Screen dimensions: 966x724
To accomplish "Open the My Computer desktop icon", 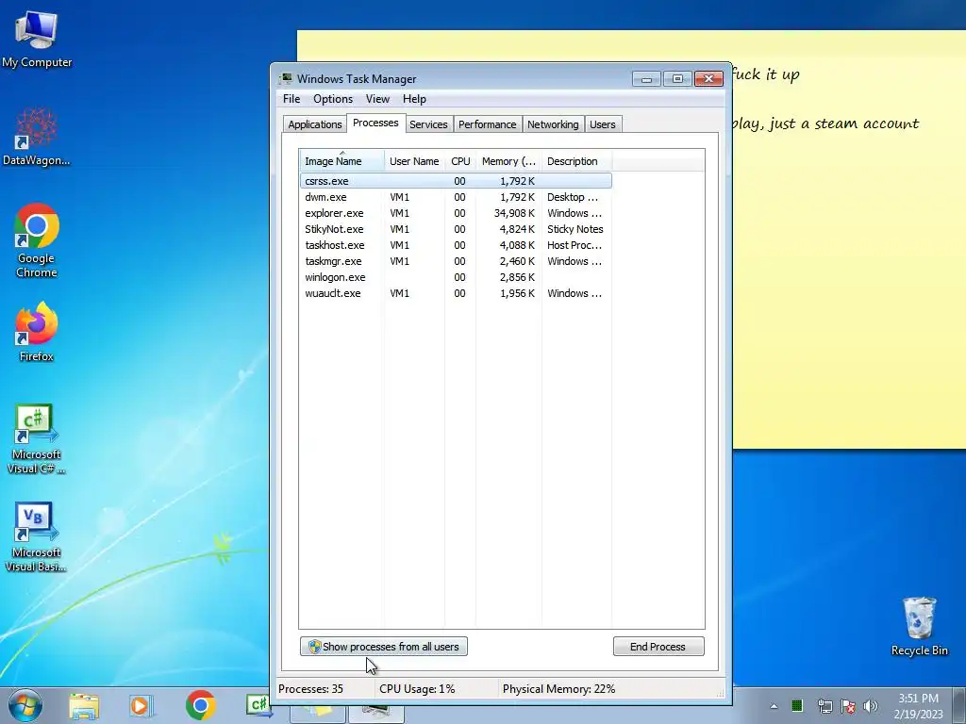I will 37,40.
